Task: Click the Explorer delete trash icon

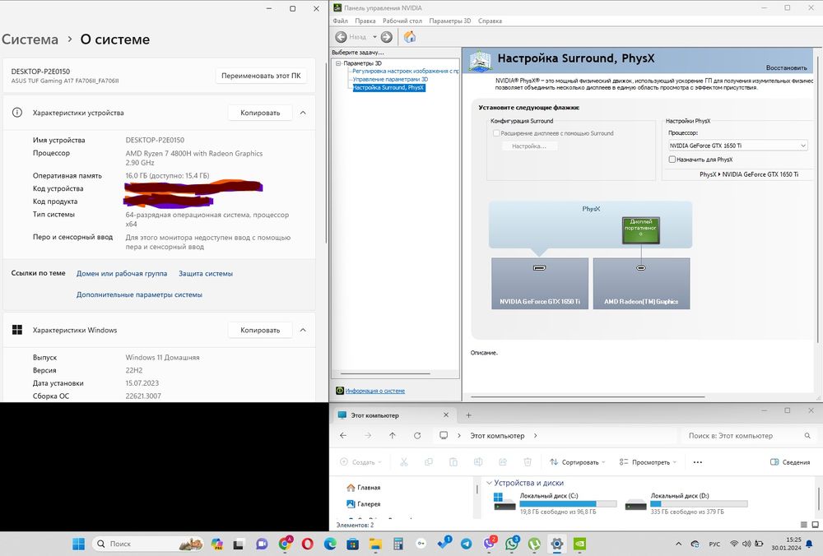Action: pyautogui.click(x=528, y=462)
